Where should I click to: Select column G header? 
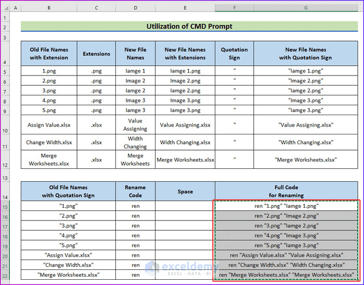306,8
